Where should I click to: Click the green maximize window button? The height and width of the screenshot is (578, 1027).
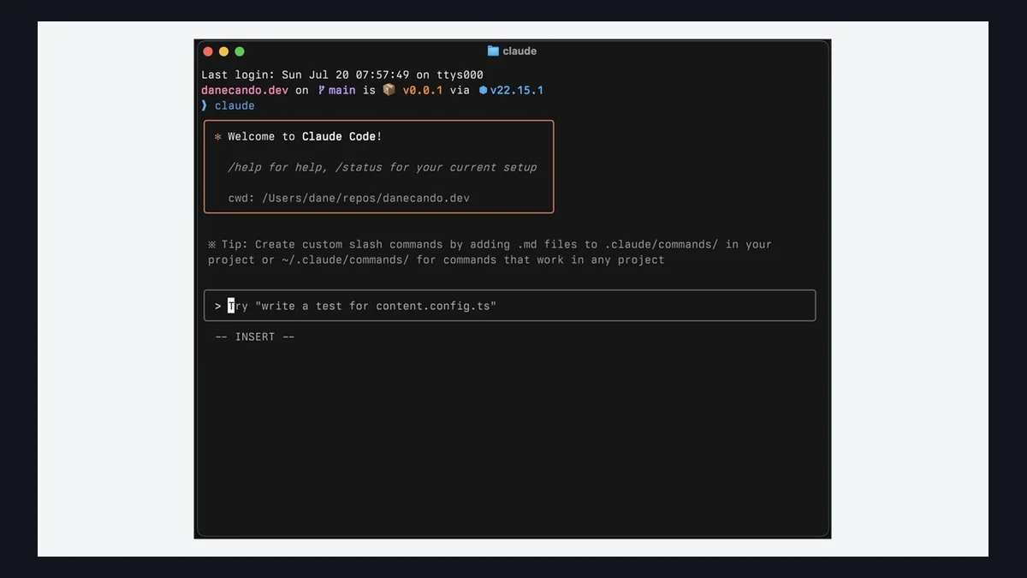tap(240, 51)
